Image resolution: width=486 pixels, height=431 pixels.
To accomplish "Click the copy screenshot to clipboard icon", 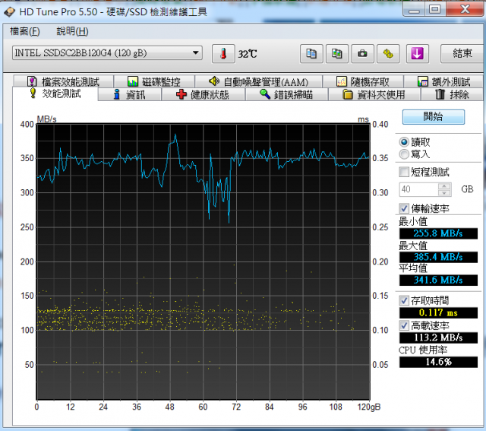I will tap(337, 54).
